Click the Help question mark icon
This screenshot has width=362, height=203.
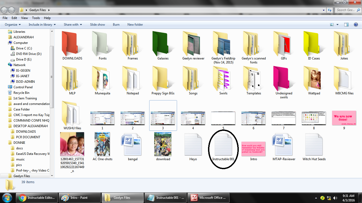tap(356, 25)
